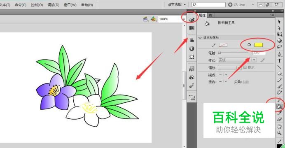Viewport: 285px width, 148px height.
Task: Open the Info panel icon
Action: click(x=192, y=49)
